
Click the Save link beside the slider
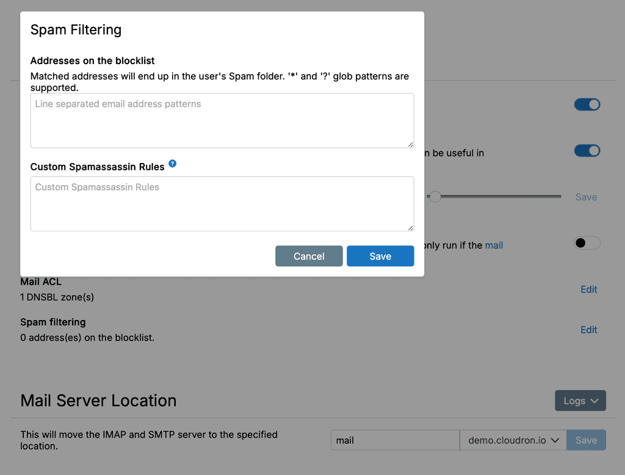(x=586, y=197)
